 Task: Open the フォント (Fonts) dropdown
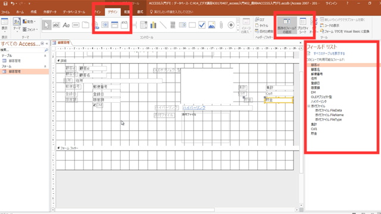(x=30, y=29)
